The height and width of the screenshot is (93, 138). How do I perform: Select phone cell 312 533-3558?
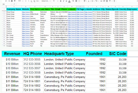33,73
